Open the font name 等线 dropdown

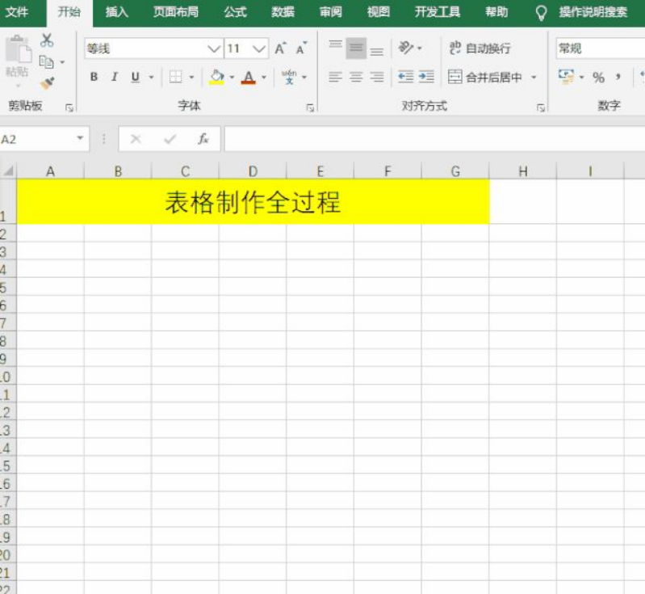click(x=214, y=49)
